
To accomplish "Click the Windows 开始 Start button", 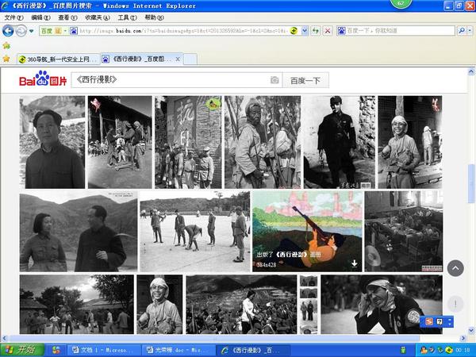I will (21, 349).
